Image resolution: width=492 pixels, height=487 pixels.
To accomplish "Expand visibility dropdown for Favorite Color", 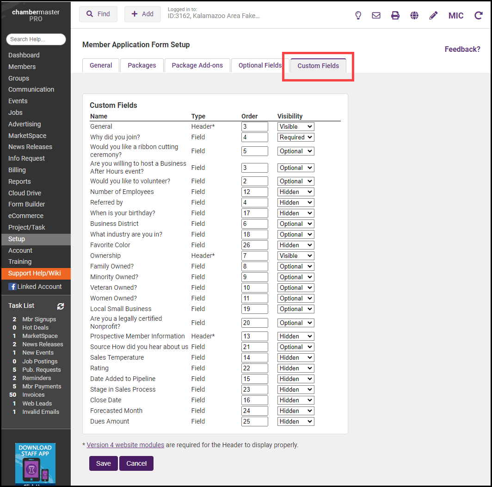I will (x=295, y=245).
